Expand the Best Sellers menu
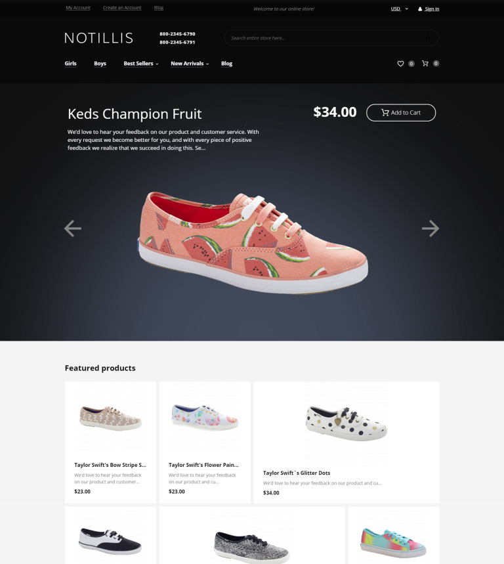The width and height of the screenshot is (504, 564). click(x=141, y=64)
